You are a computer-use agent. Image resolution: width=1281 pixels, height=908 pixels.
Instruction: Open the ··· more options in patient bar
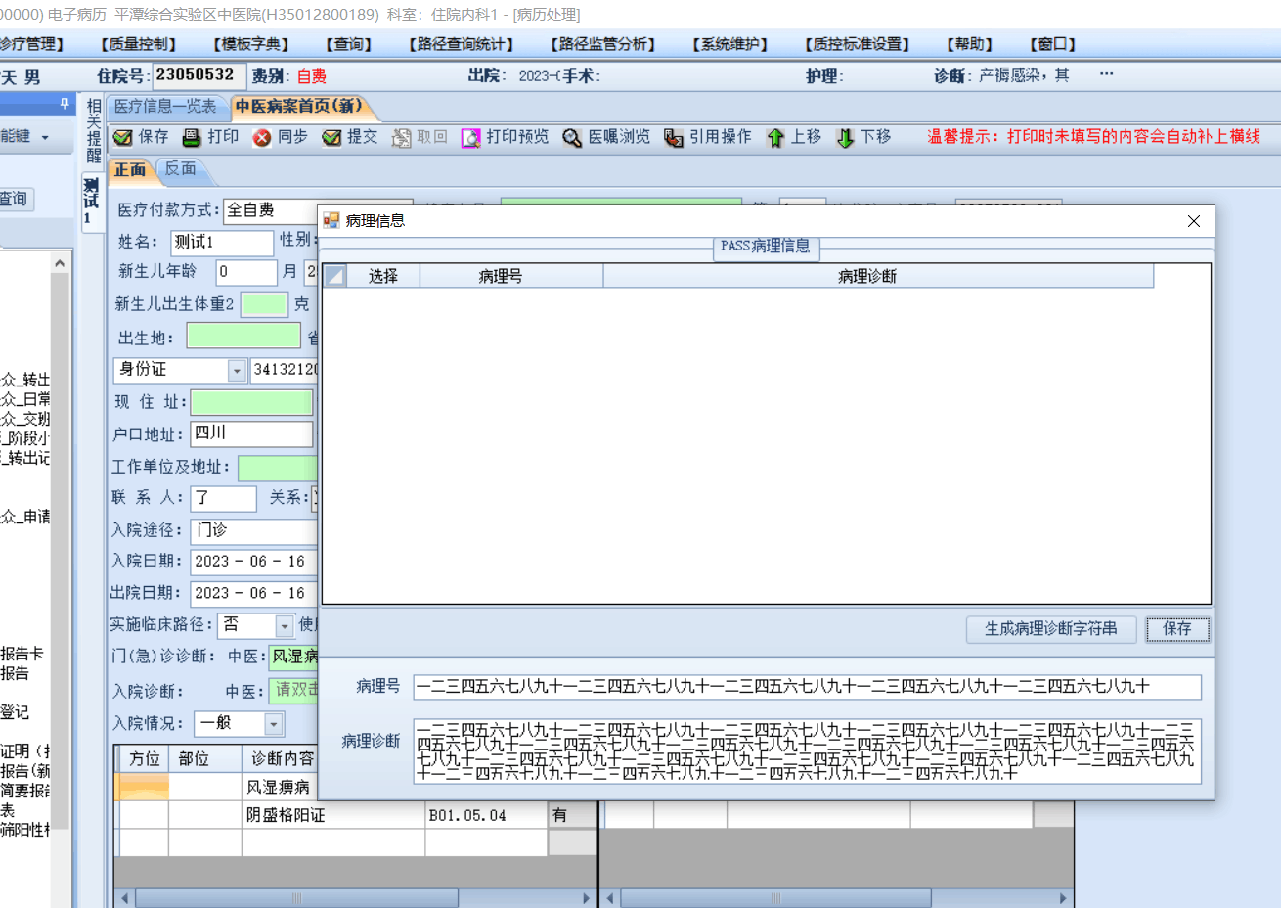pos(1106,74)
